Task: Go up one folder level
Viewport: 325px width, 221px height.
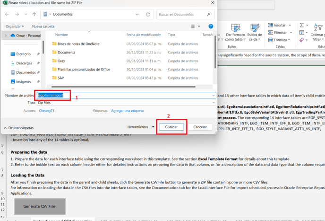Action: [x=34, y=14]
